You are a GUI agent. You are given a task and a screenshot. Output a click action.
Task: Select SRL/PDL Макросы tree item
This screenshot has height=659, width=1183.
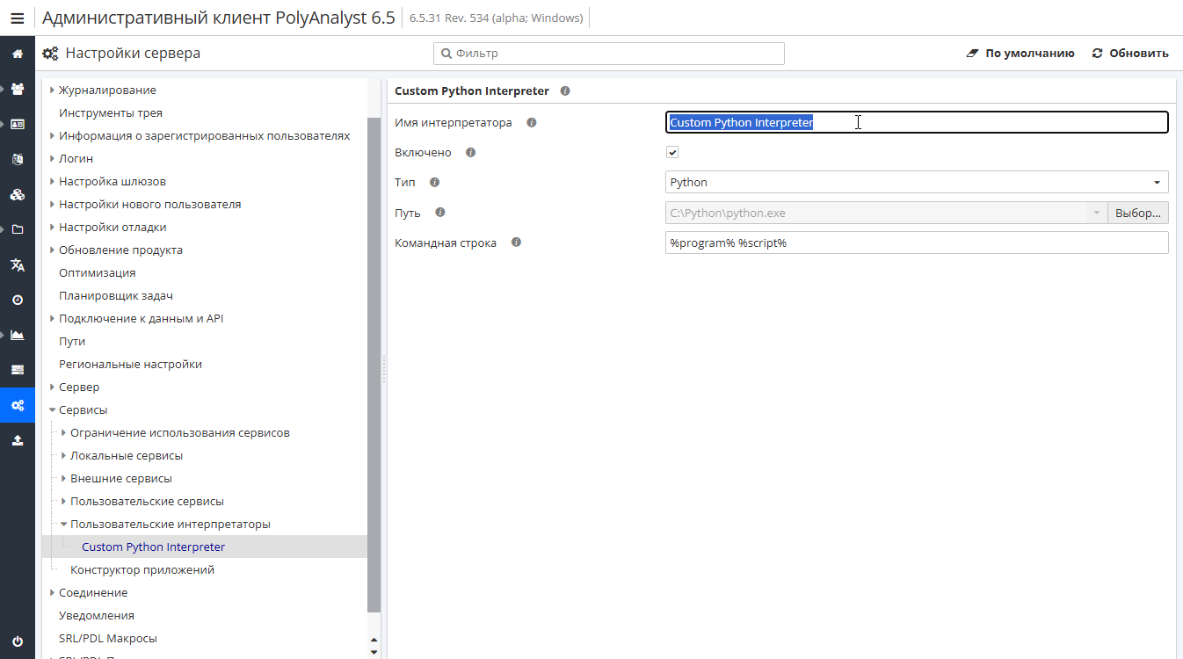click(x=108, y=639)
